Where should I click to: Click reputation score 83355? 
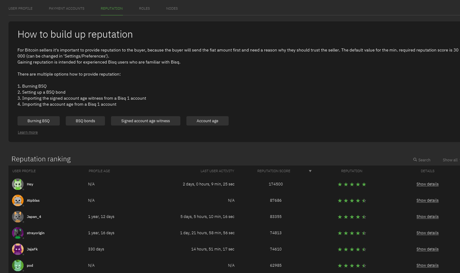pos(276,217)
